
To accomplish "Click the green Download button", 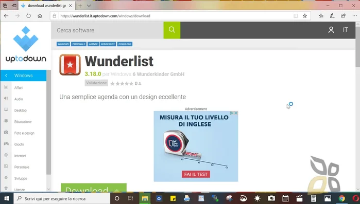I will pos(94,188).
